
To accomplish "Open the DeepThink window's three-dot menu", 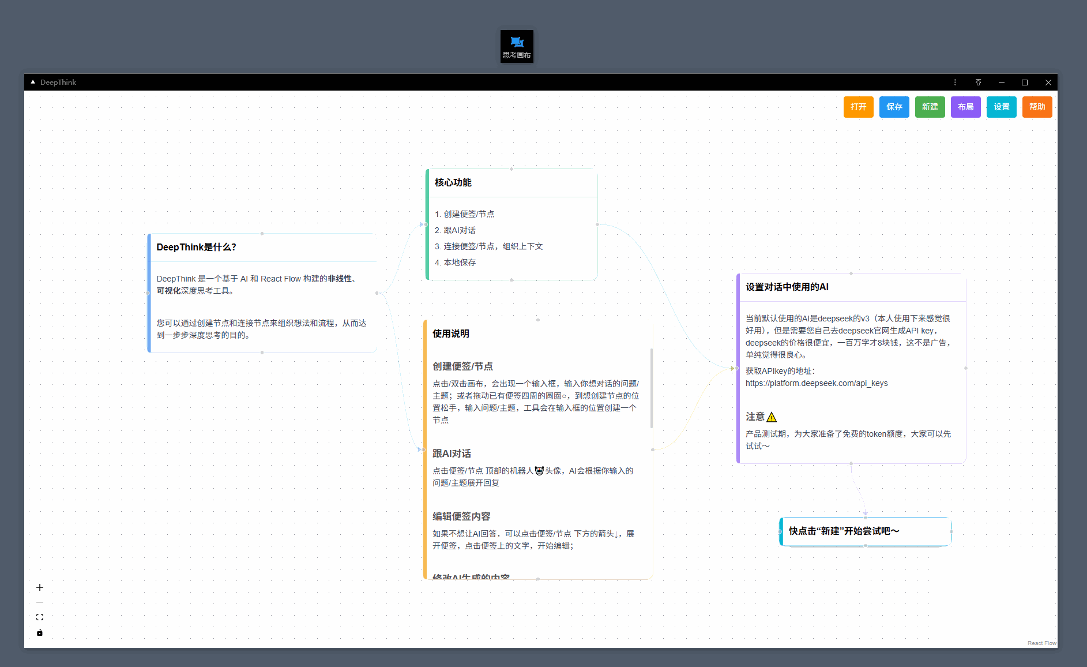I will click(x=955, y=83).
